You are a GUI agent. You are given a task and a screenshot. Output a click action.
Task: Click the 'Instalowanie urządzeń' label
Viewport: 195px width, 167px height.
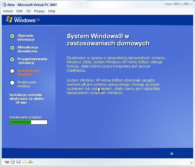[x=25, y=117]
